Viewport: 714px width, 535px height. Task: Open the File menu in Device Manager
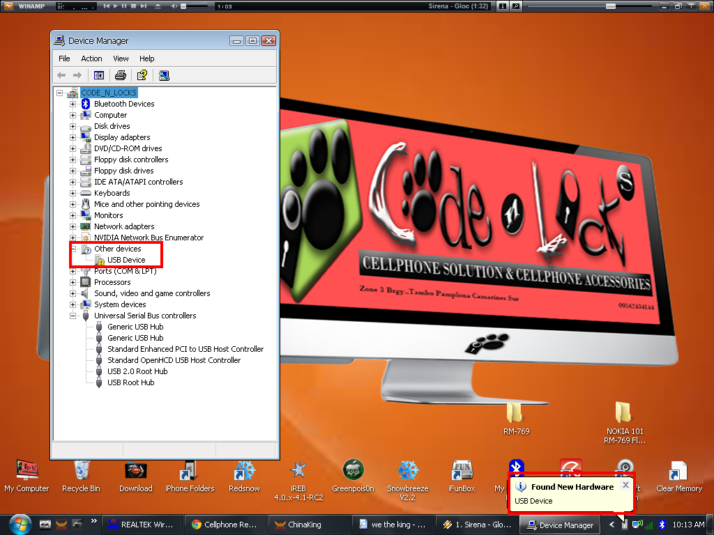tap(64, 59)
